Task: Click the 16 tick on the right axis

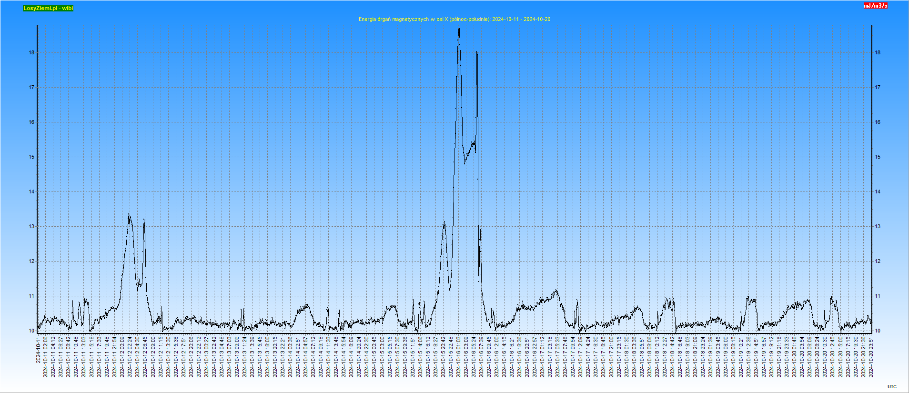Action: (x=878, y=122)
